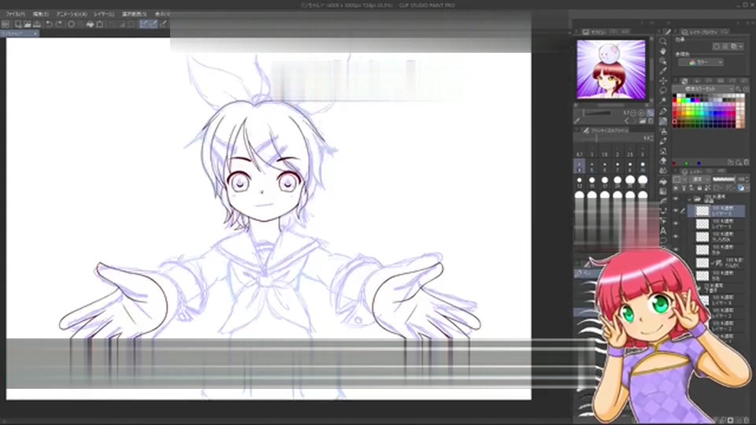Select the highlighted Pencil tool
756x425 pixels.
[663, 121]
